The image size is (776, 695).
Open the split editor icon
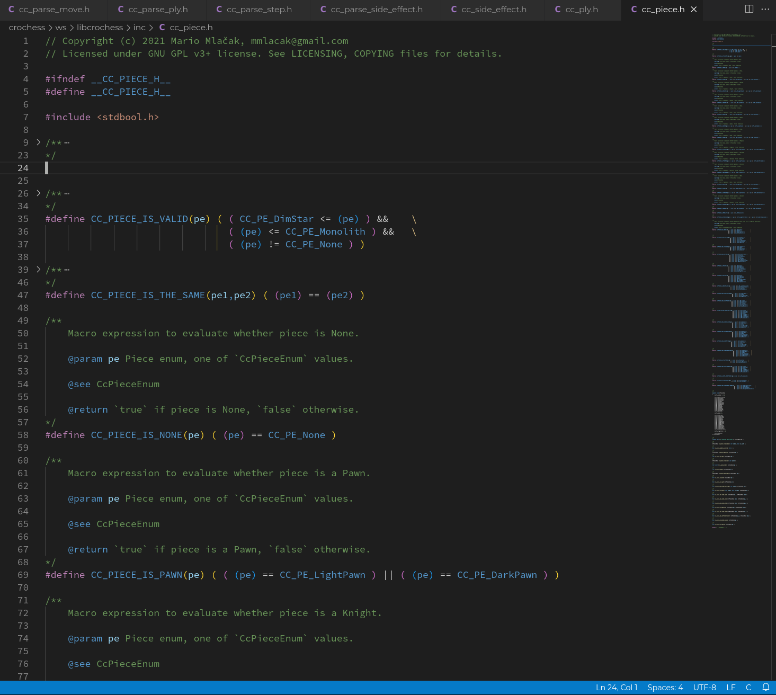point(748,8)
